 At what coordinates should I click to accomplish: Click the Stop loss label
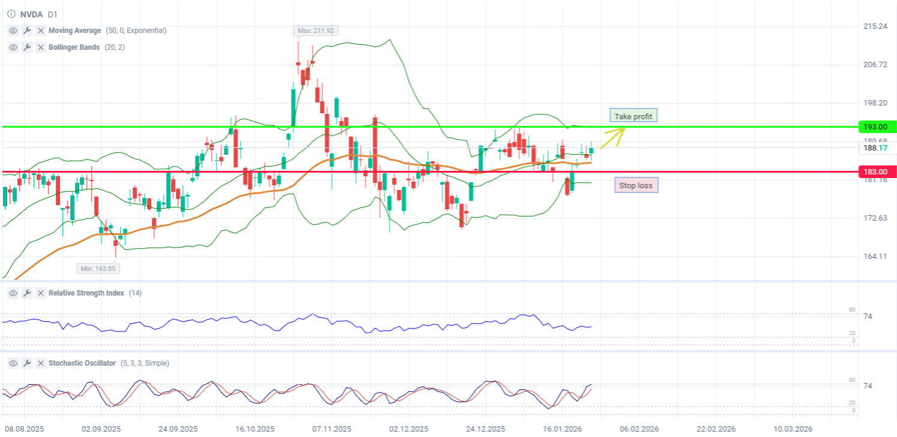[x=636, y=185]
